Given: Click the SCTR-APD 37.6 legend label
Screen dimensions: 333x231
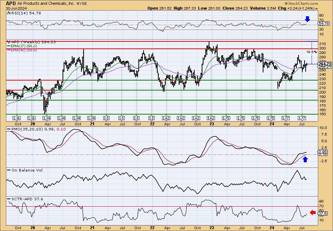Looking at the screenshot, I should 27,199.
